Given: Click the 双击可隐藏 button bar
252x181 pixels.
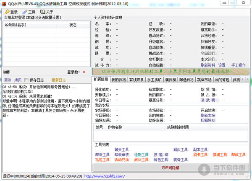Looking at the screenshot, I should pos(171,168).
